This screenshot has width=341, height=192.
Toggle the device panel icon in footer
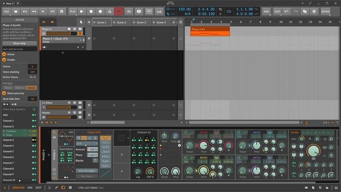(63, 187)
